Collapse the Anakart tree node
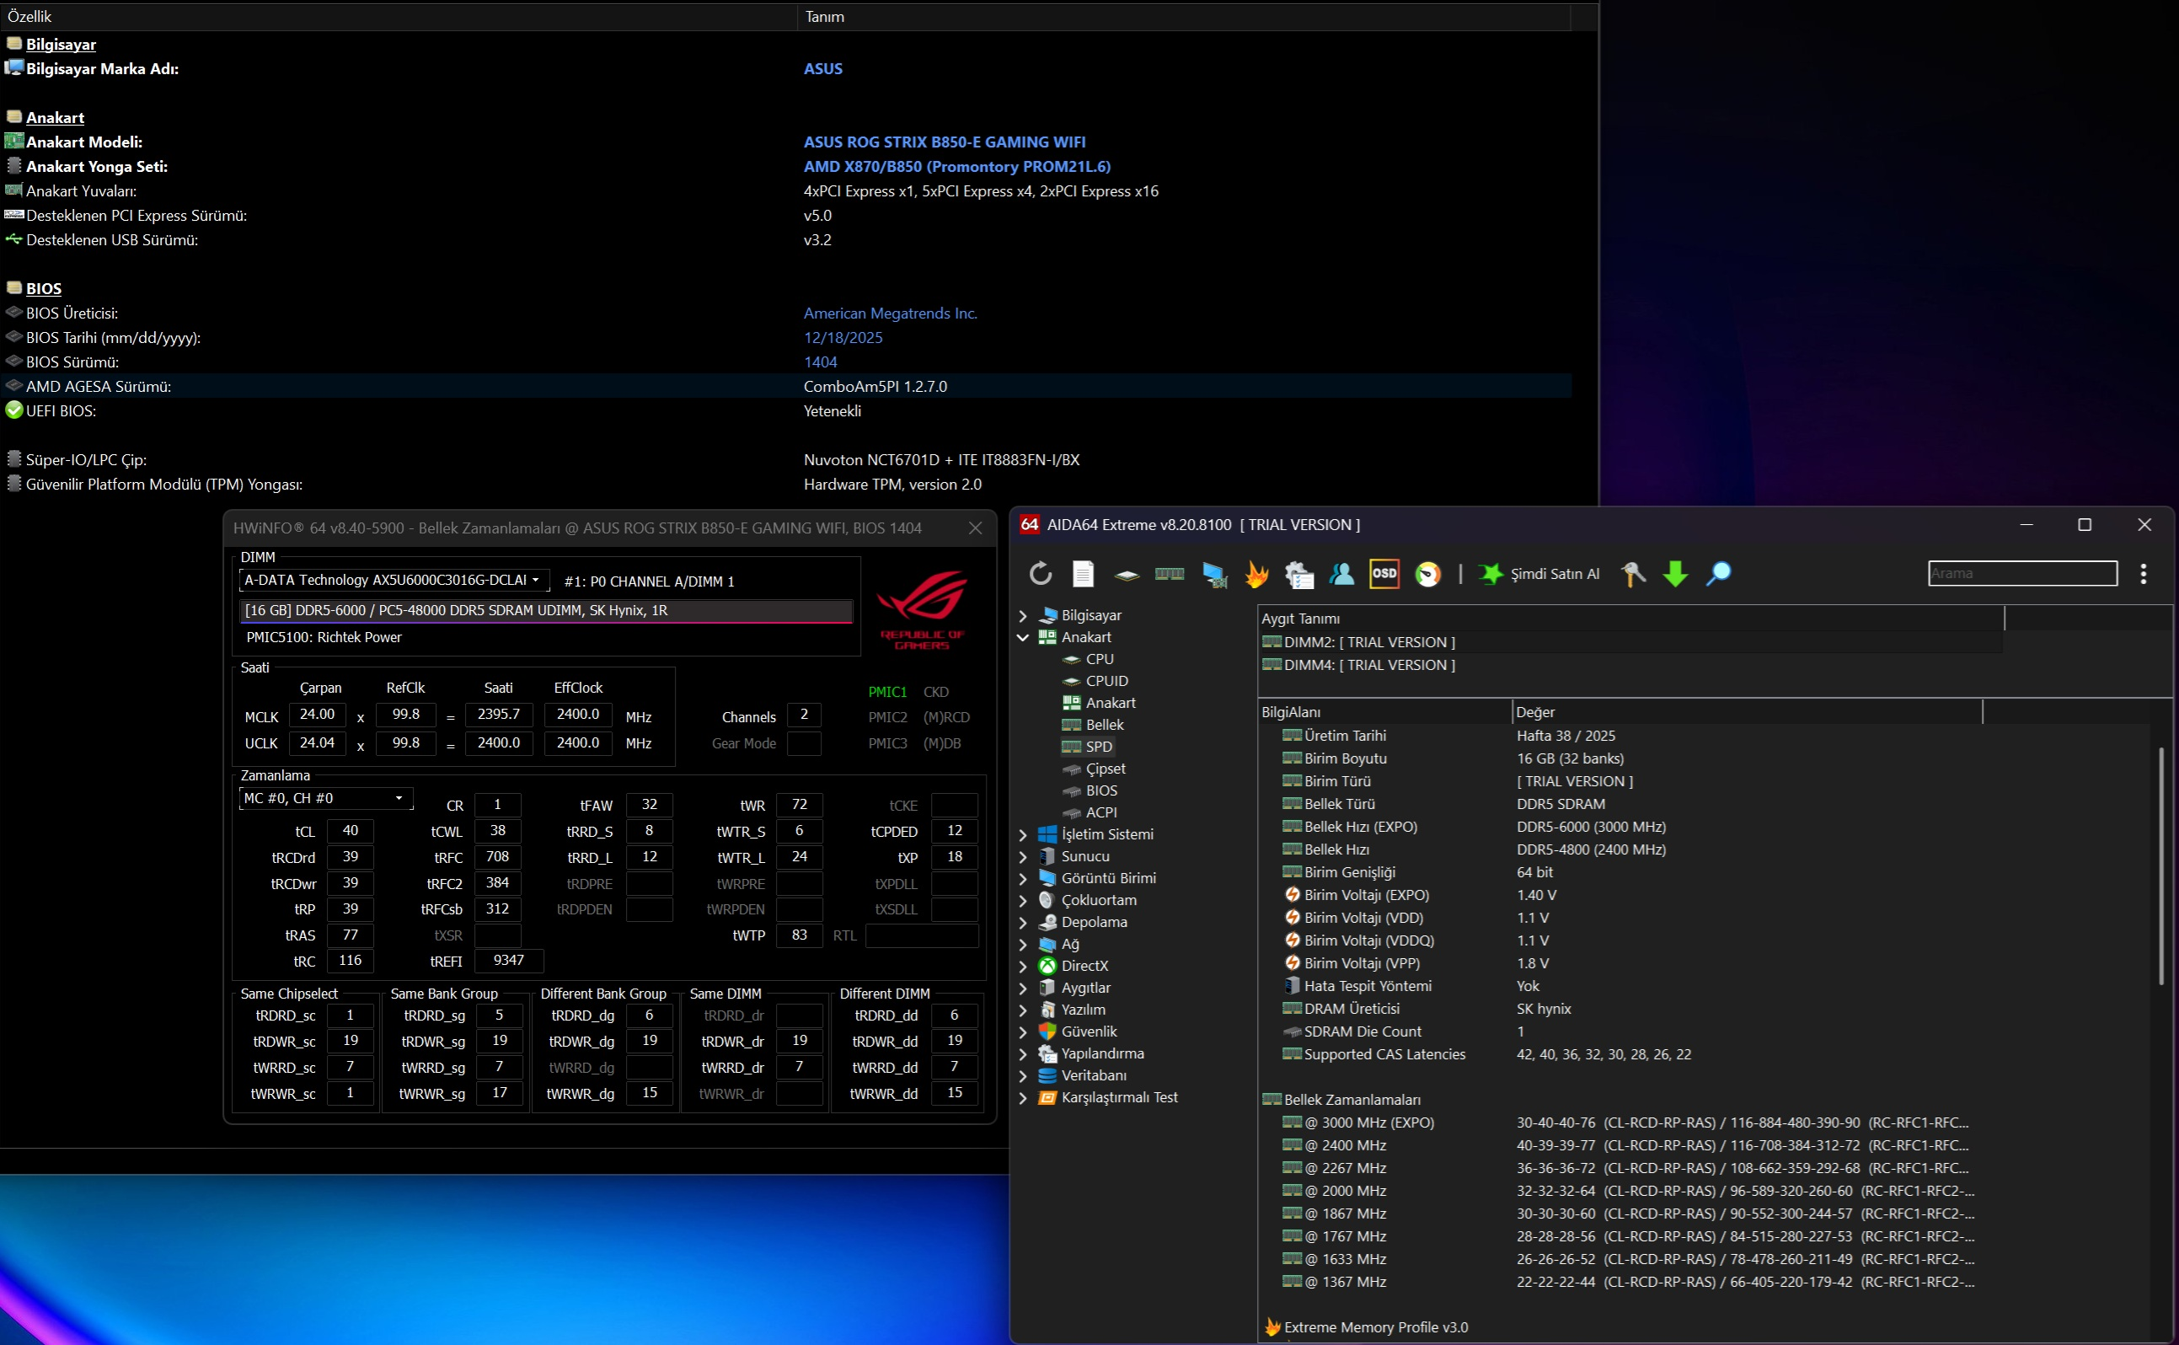The height and width of the screenshot is (1345, 2179). pyautogui.click(x=1023, y=638)
